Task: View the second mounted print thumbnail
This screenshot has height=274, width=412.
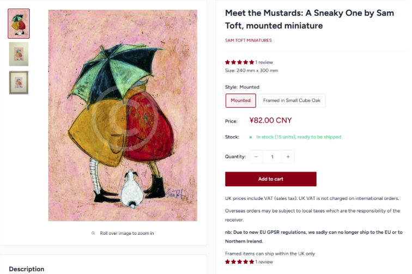Action: coord(19,54)
